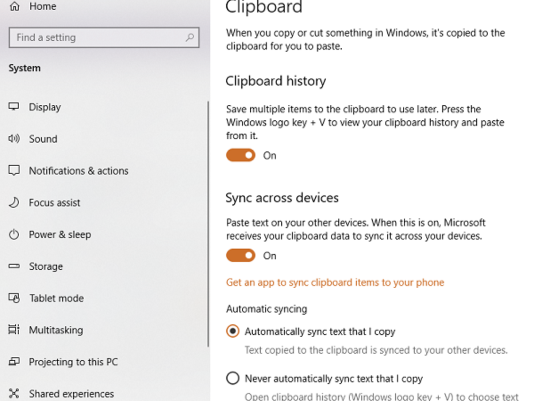
Task: Click the Find a setting search box
Action: click(x=98, y=37)
